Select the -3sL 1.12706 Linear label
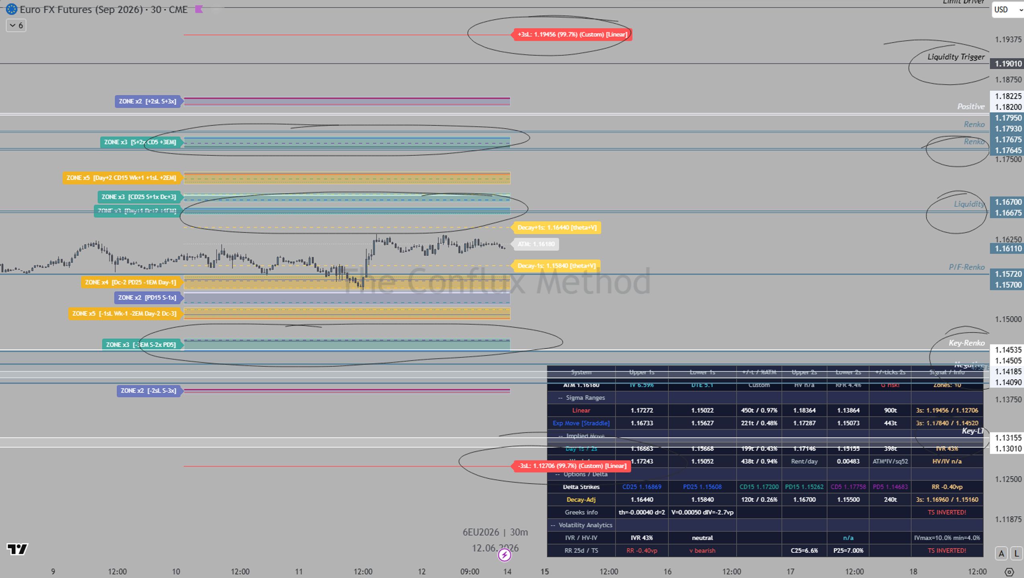Screen dimensions: 1024x578 pyautogui.click(x=571, y=466)
